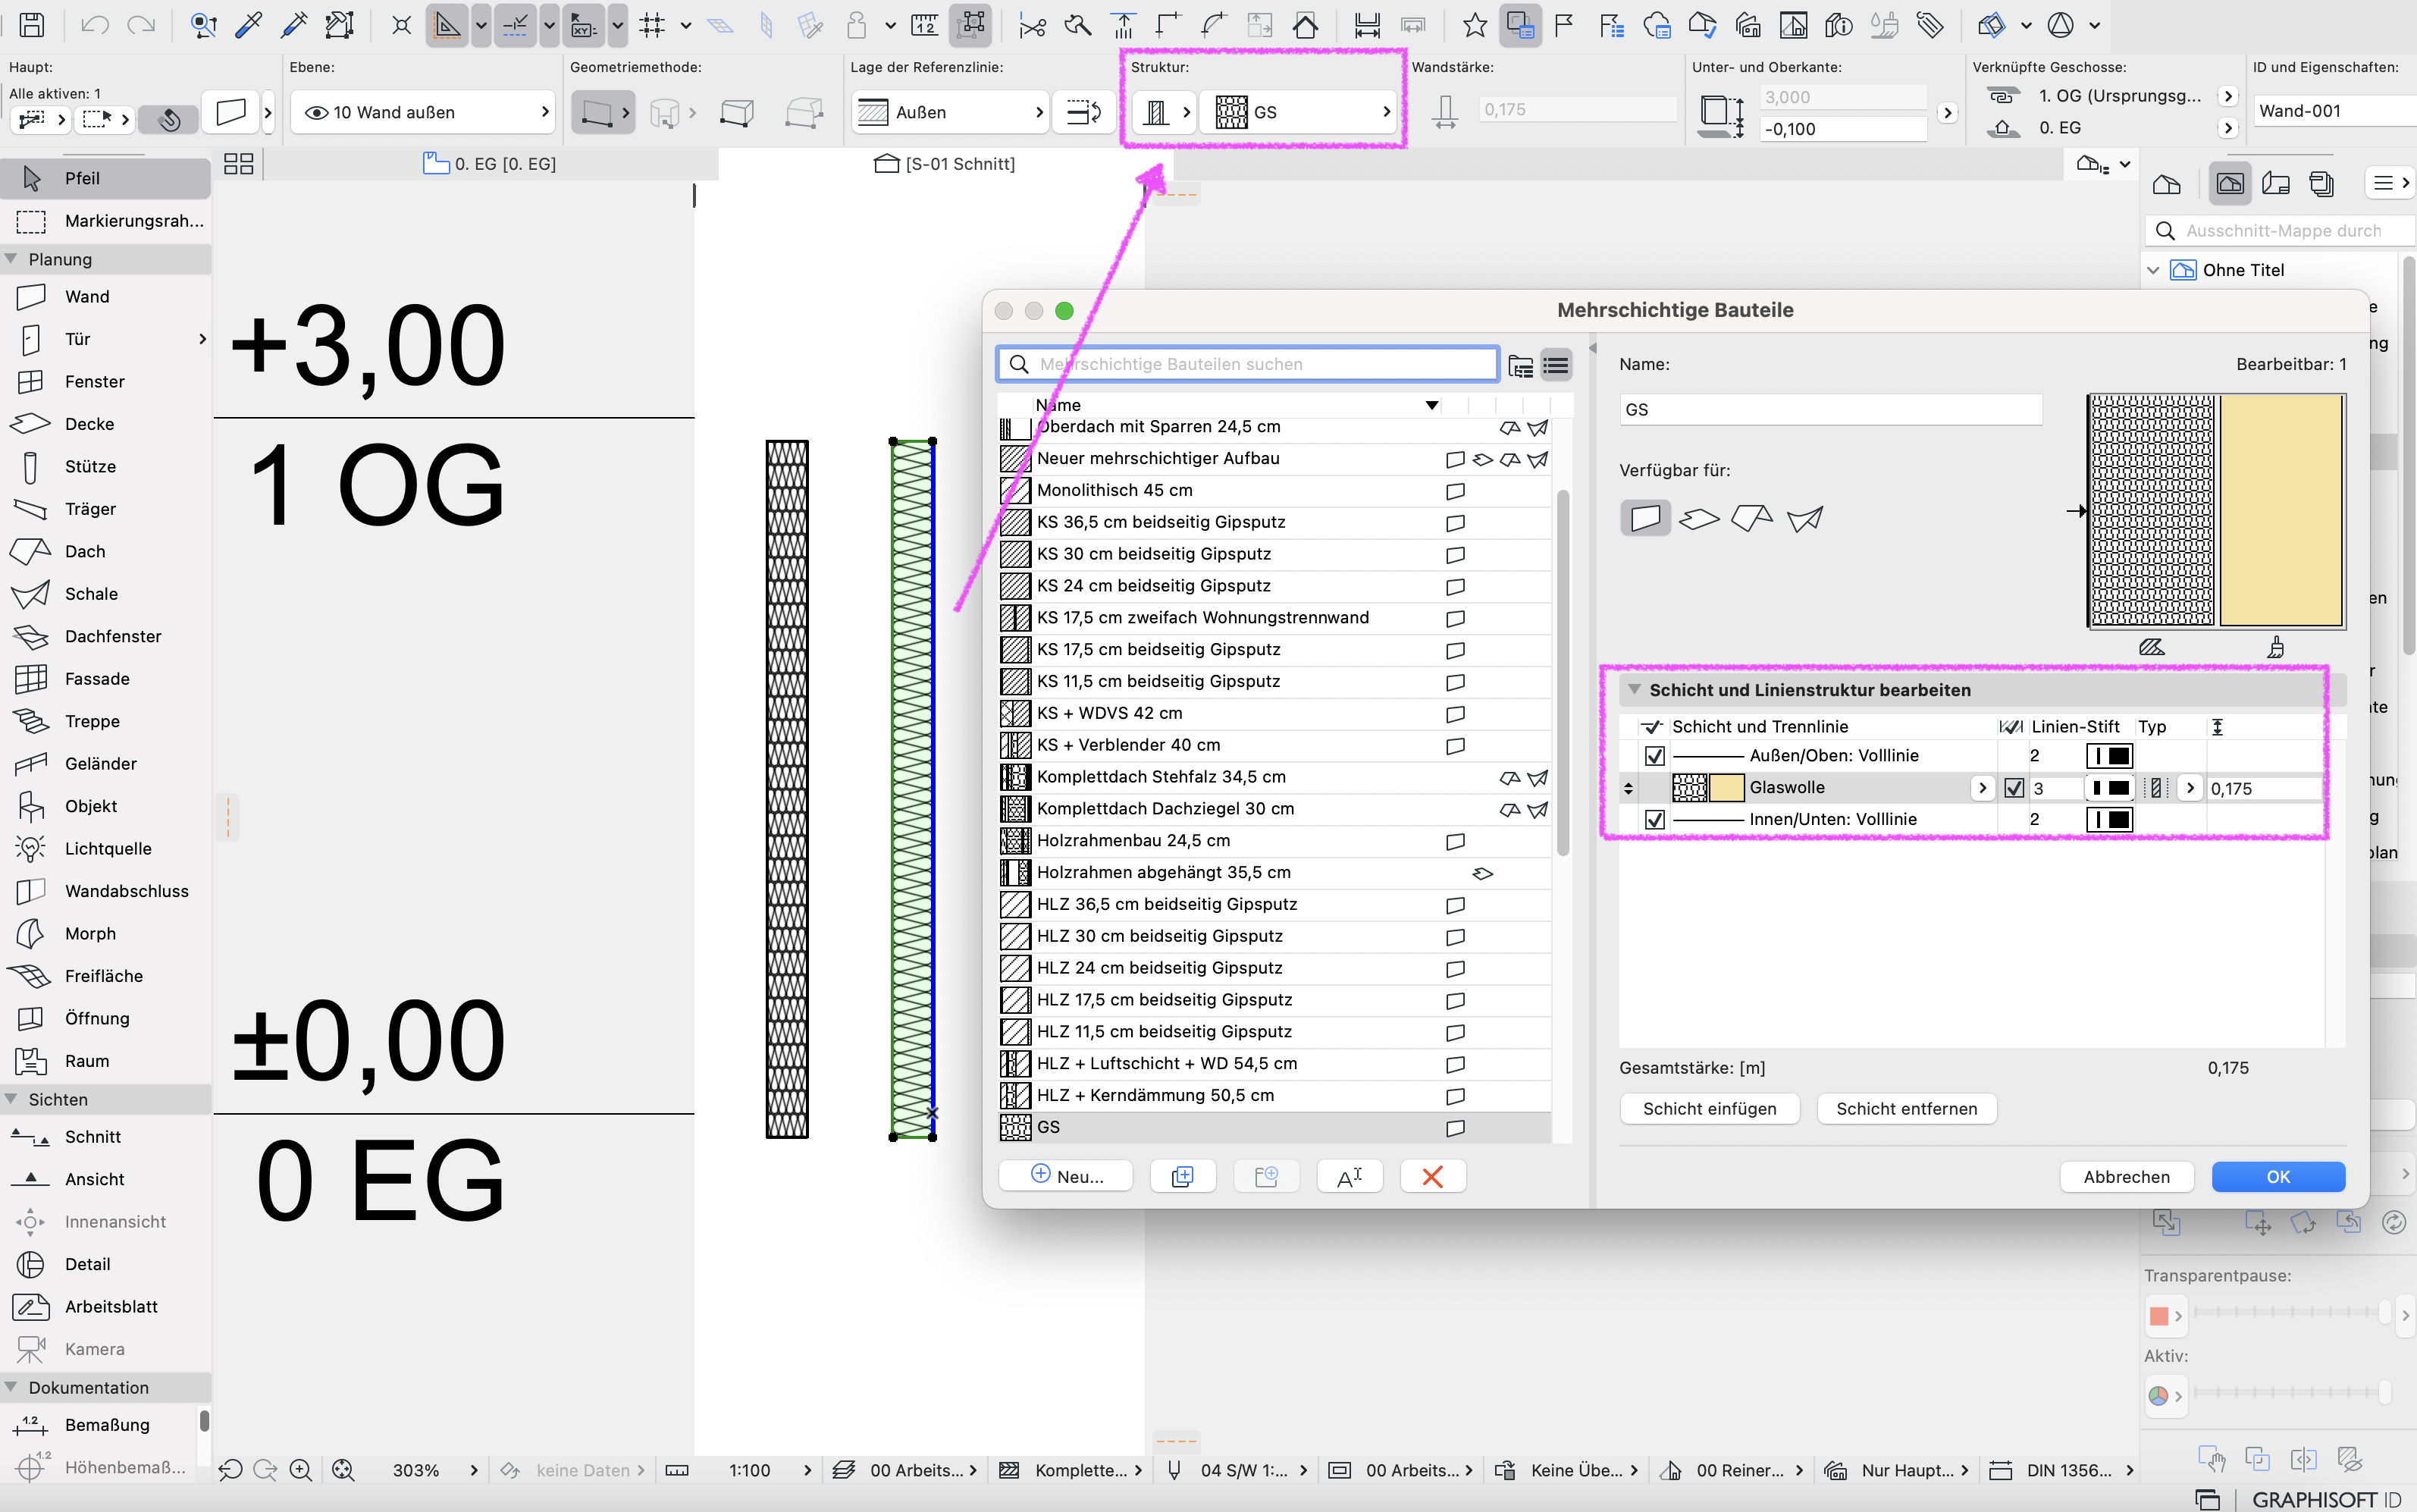Select Holzrahmenbau 24,5 cm composite
Screen dimensions: 2417x1512
[1275, 841]
